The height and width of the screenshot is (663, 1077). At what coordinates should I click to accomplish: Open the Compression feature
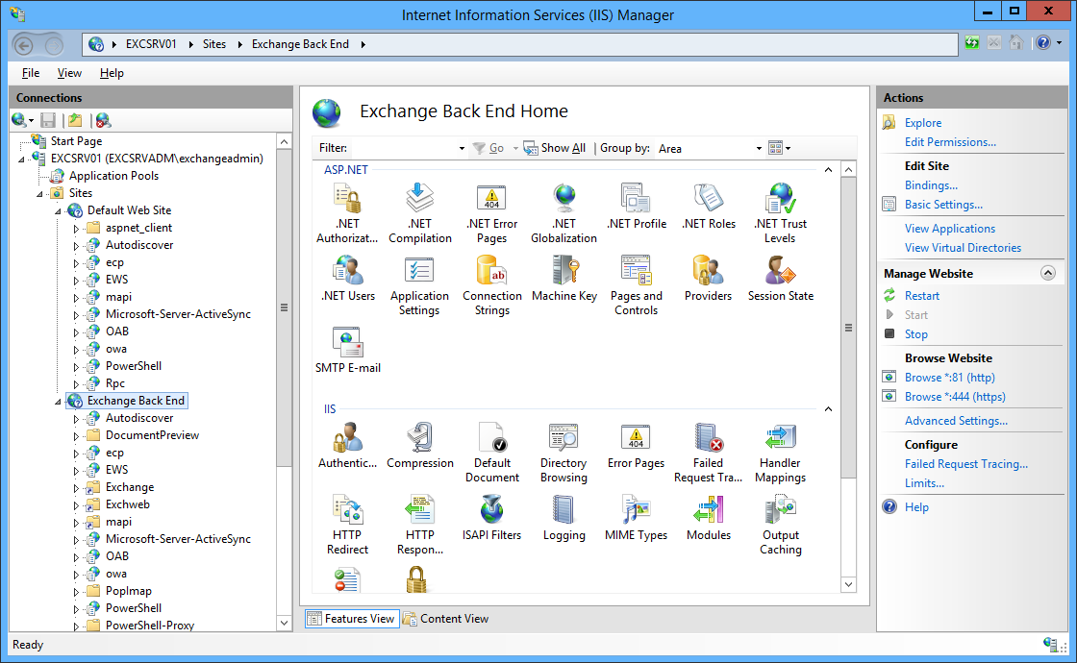[x=419, y=446]
